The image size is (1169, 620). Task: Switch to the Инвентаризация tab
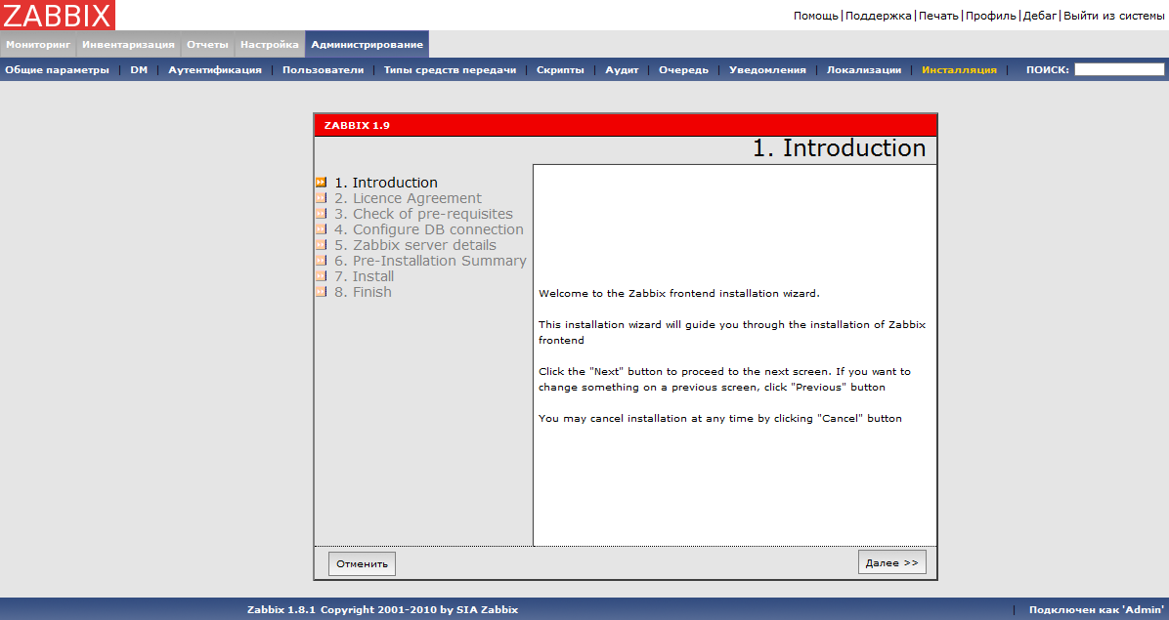tap(128, 45)
